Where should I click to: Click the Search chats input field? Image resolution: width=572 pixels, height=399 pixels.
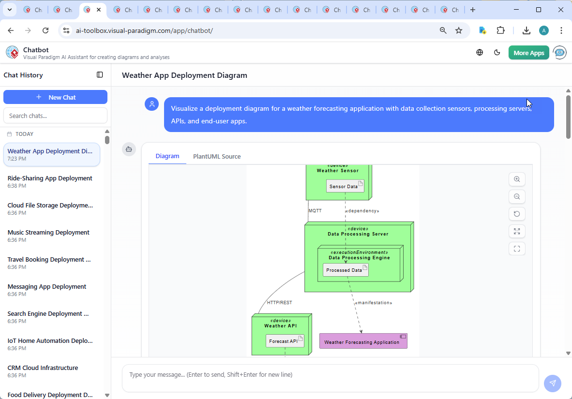55,115
